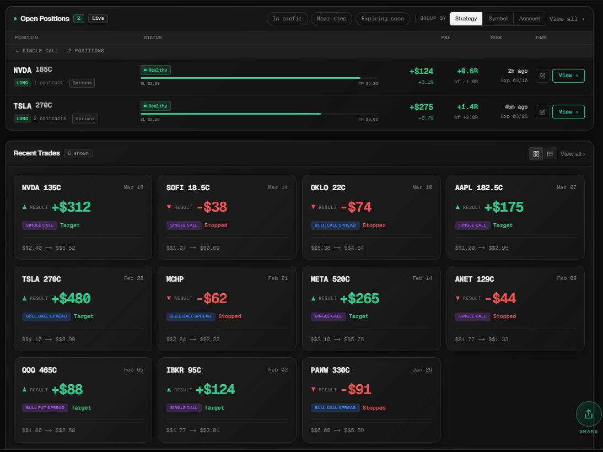Viewport: 603px width, 452px height.
Task: Open the SOFI 18.5C trade card
Action: click(x=227, y=217)
